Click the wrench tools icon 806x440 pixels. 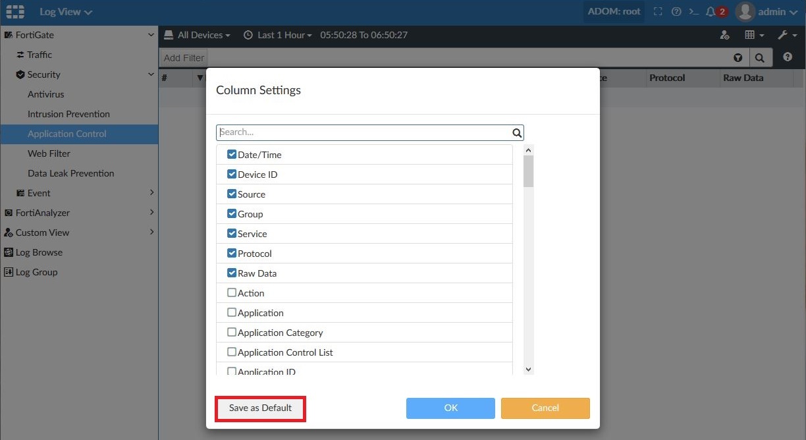pos(784,34)
